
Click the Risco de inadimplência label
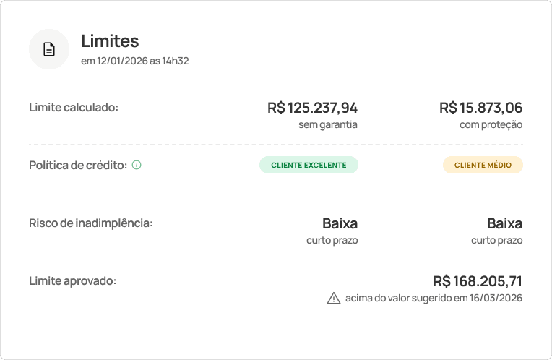(x=91, y=223)
